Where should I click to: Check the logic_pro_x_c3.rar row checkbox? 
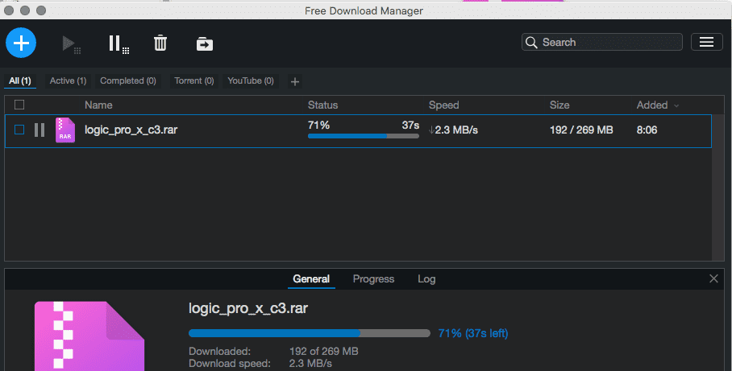19,130
